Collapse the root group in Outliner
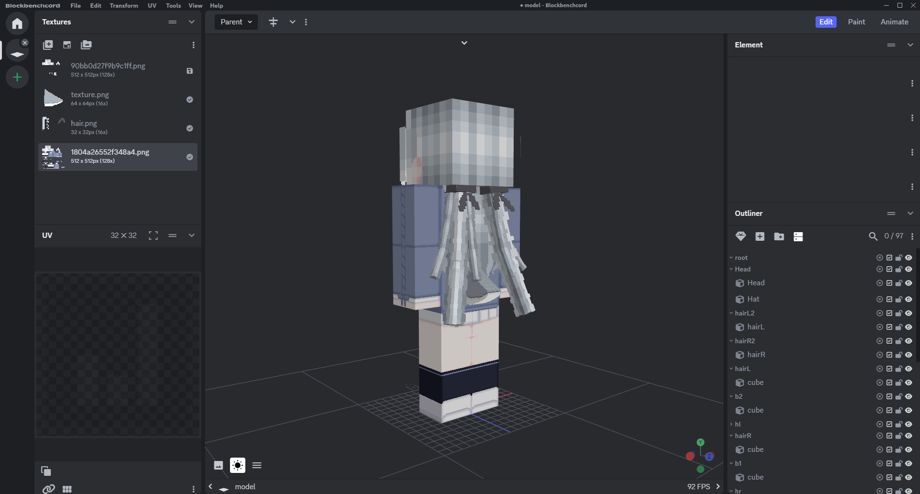 tap(731, 258)
